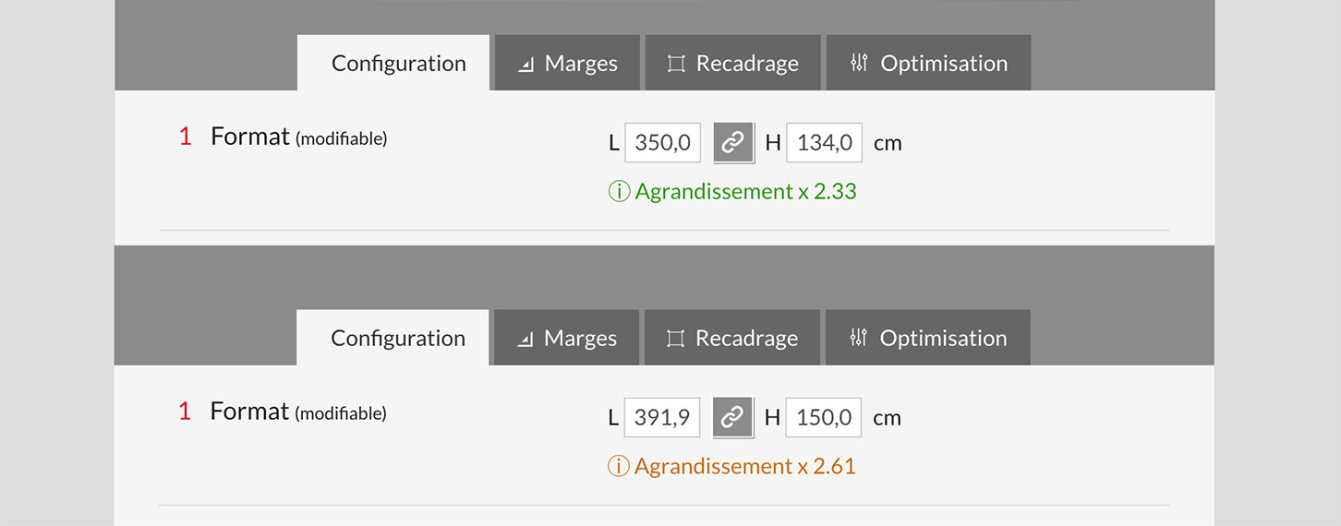This screenshot has width=1341, height=526.
Task: Open the Recadrage tab above the 150,0 field
Action: (731, 339)
